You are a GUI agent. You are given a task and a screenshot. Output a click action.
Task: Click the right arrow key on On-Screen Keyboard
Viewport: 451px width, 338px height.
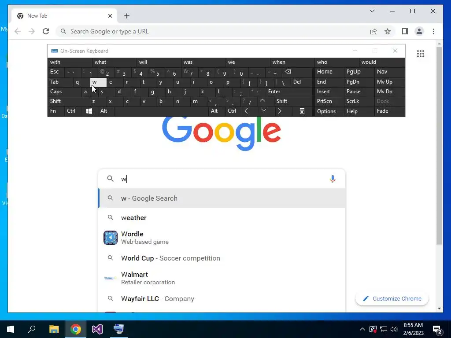(280, 111)
